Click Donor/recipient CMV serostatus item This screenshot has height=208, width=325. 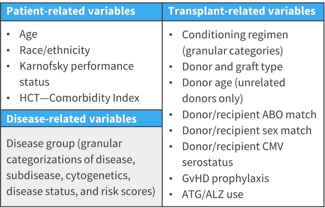click(x=232, y=154)
